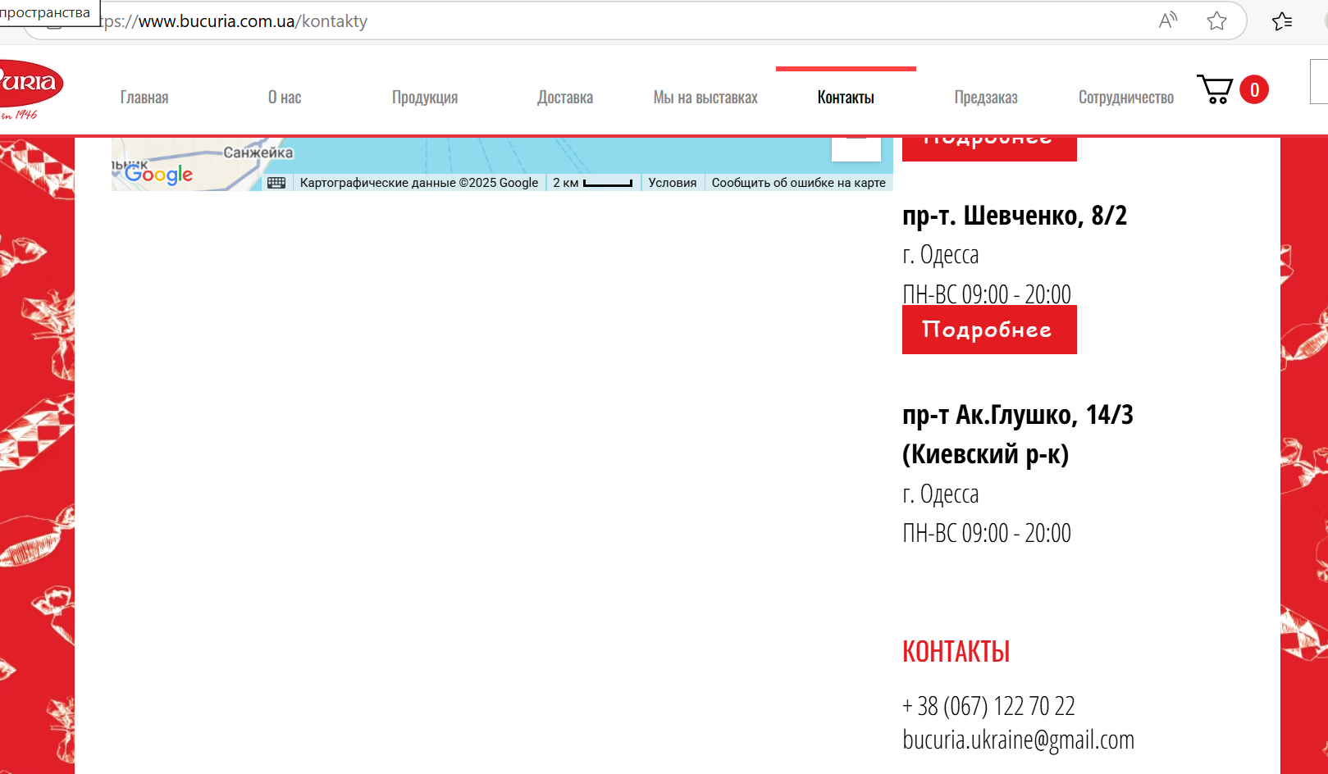The width and height of the screenshot is (1328, 774).
Task: Open map keyboard shortcuts icon
Action: [x=276, y=183]
